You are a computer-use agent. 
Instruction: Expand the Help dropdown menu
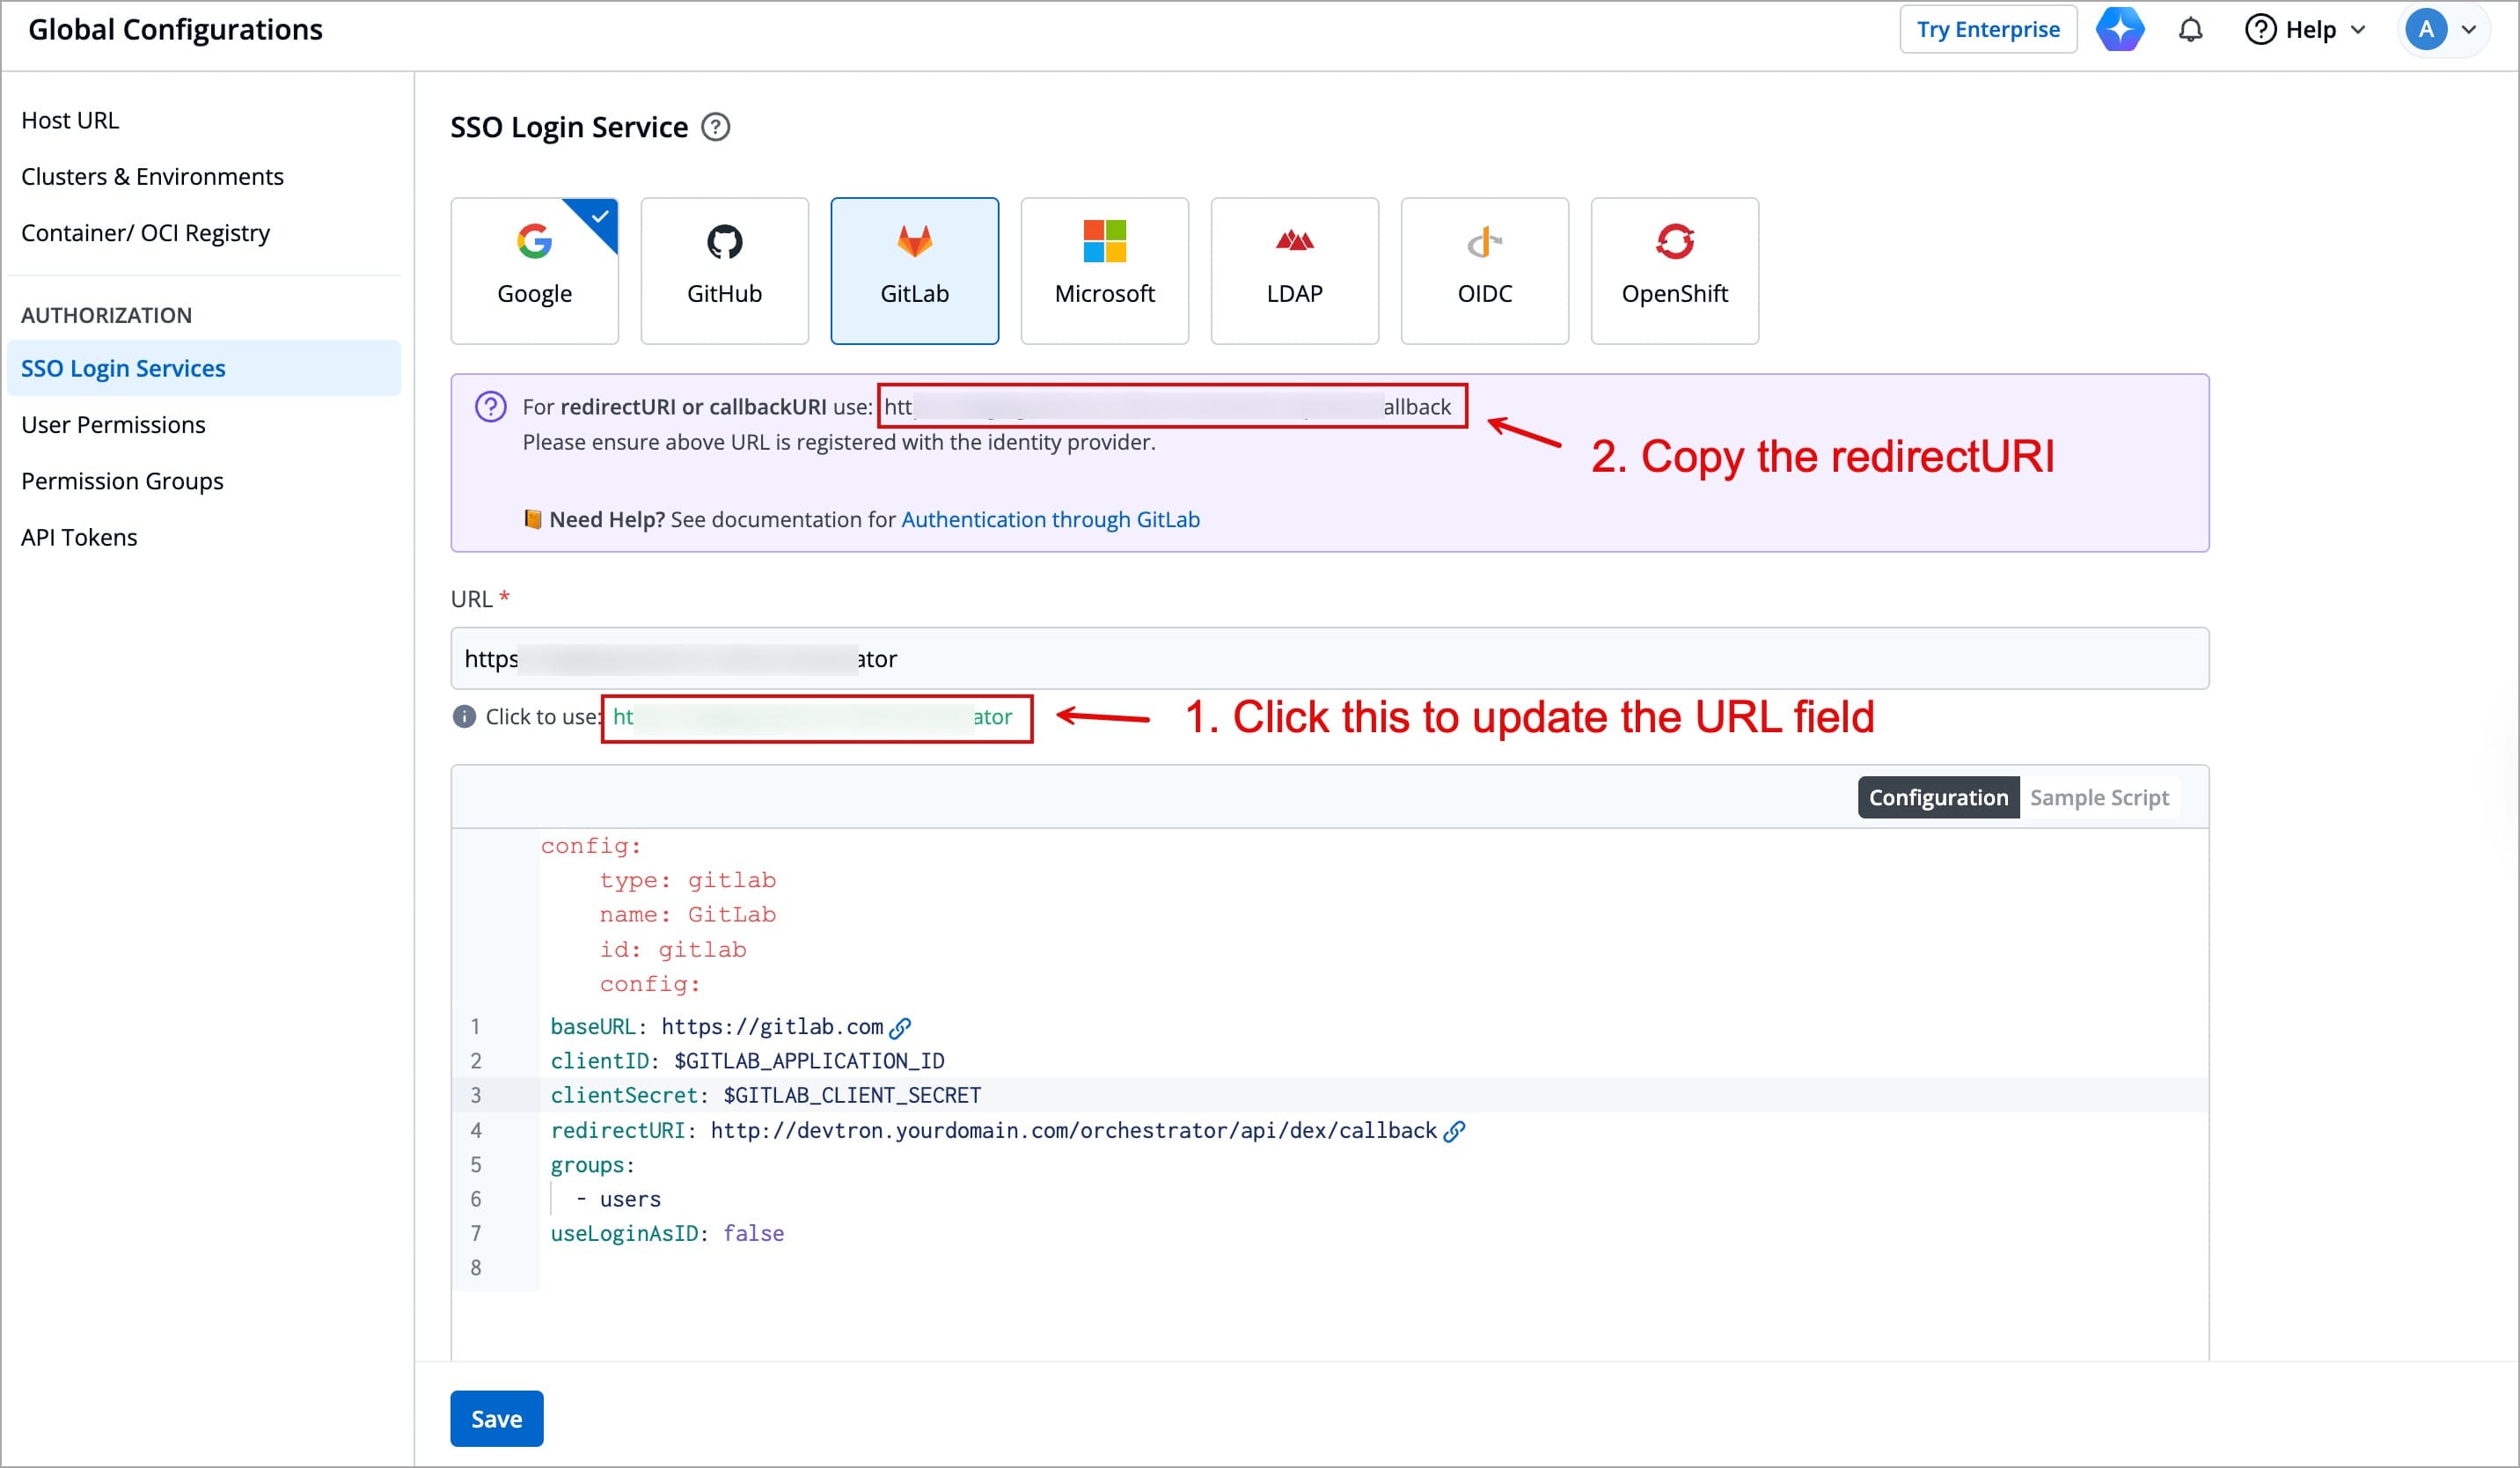coord(2307,30)
